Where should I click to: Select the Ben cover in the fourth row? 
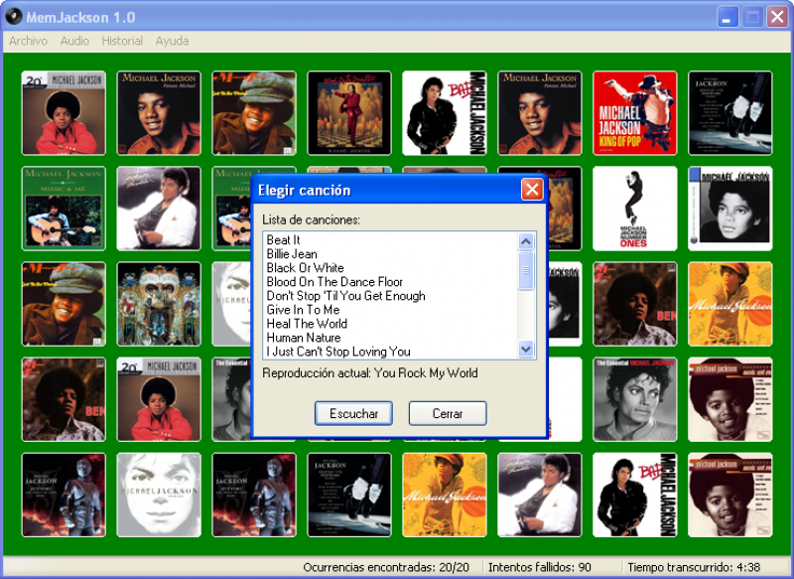pos(64,399)
